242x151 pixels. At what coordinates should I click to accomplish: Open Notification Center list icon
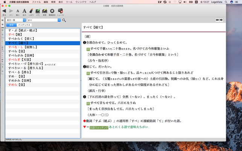236,2
